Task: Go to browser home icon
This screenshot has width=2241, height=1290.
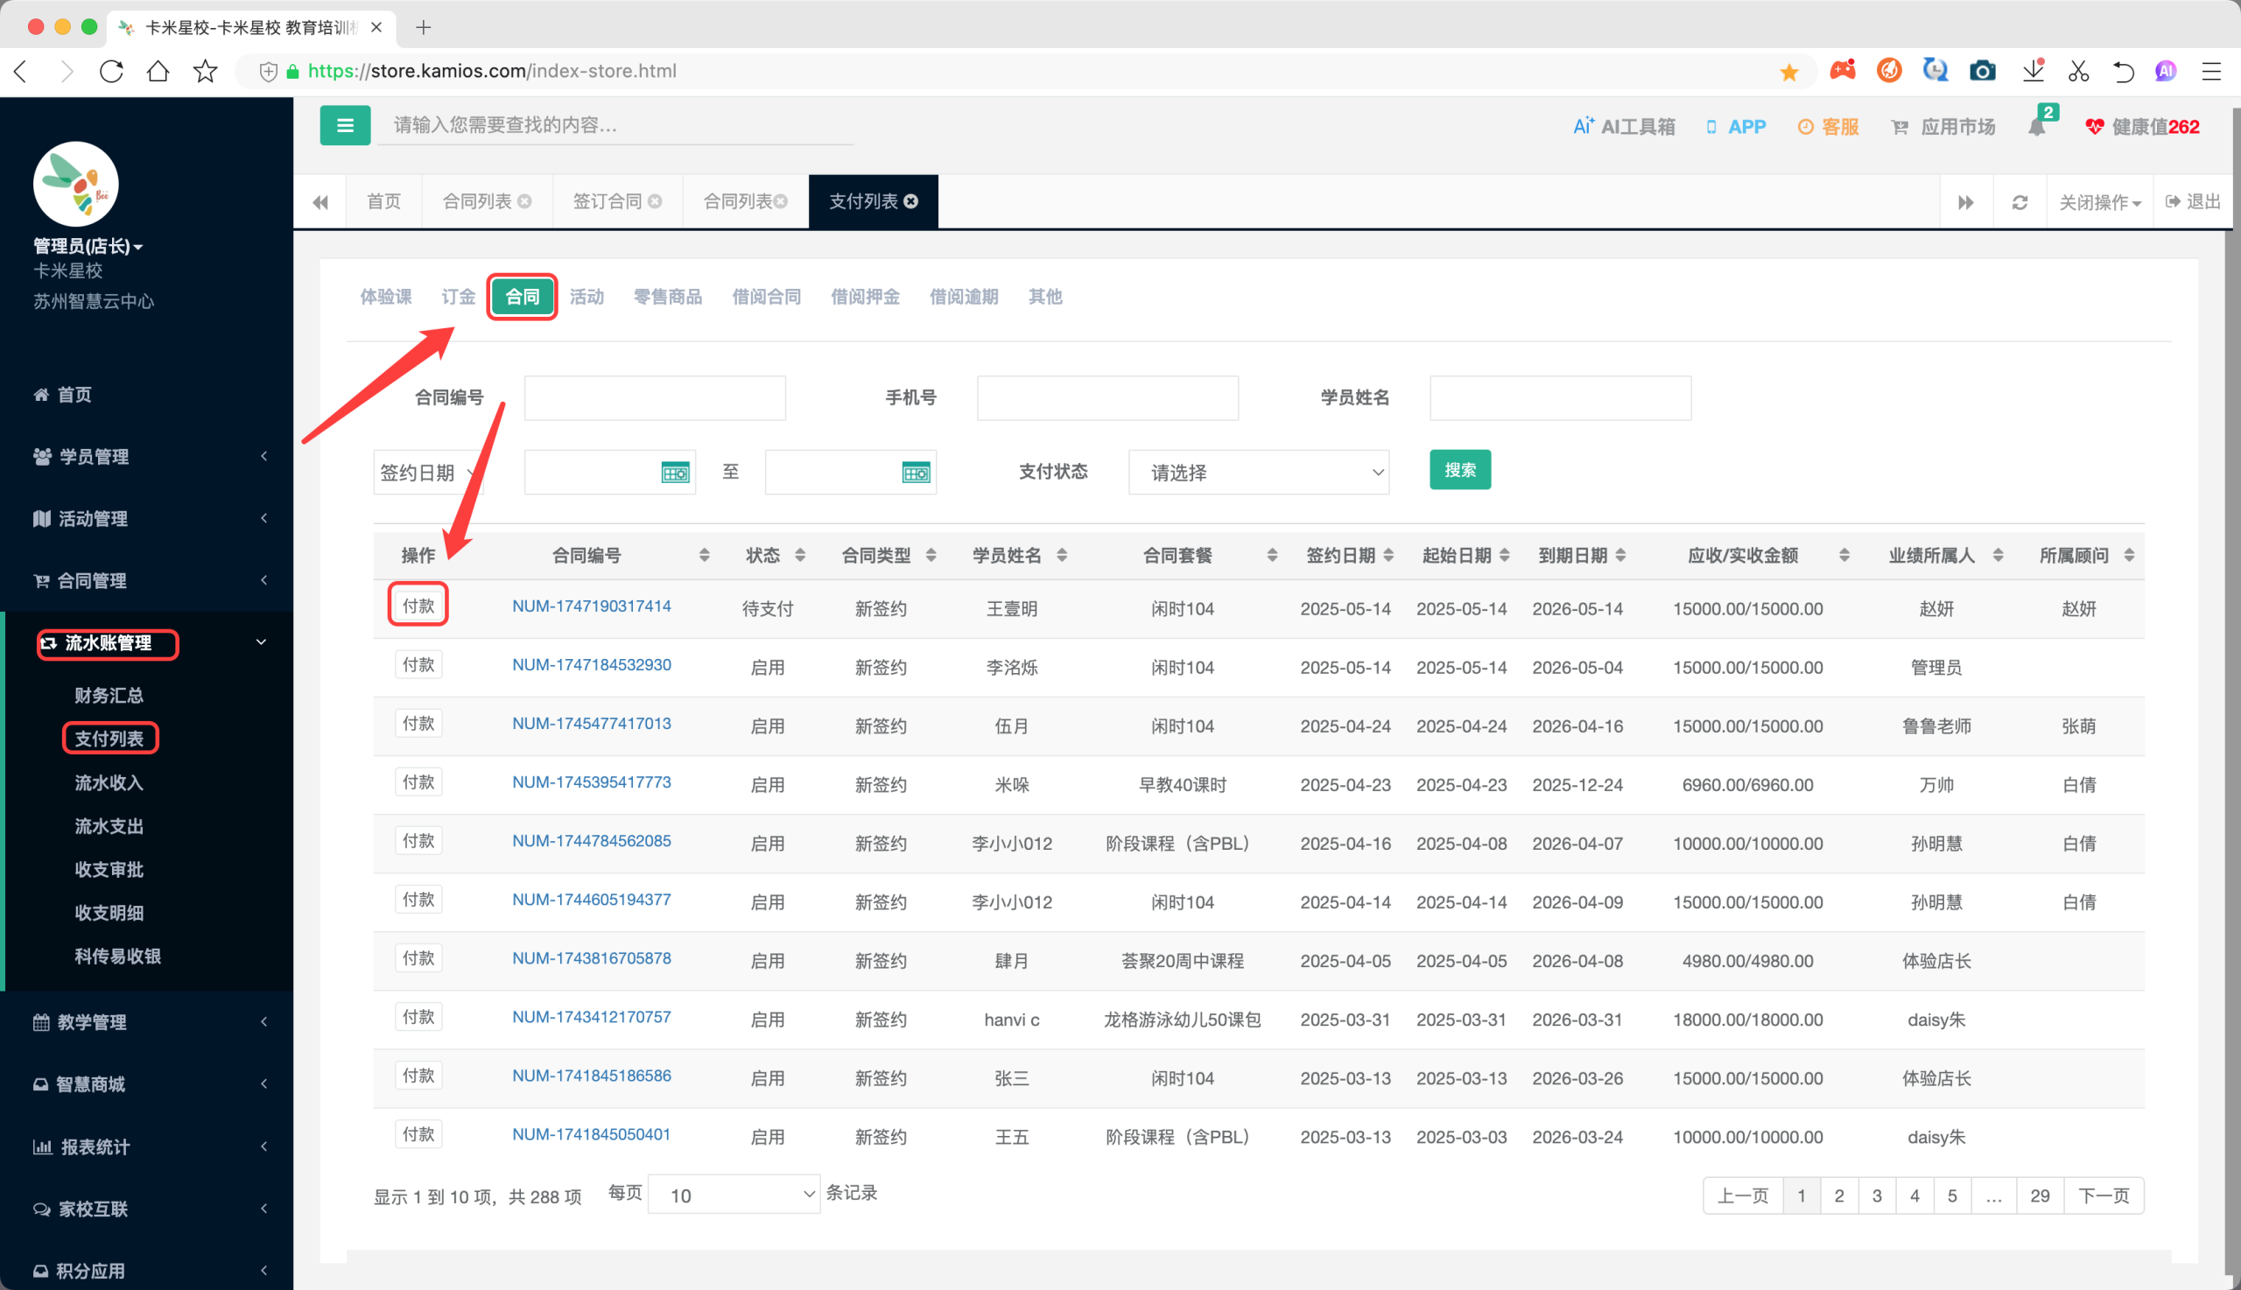Action: pyautogui.click(x=158, y=71)
